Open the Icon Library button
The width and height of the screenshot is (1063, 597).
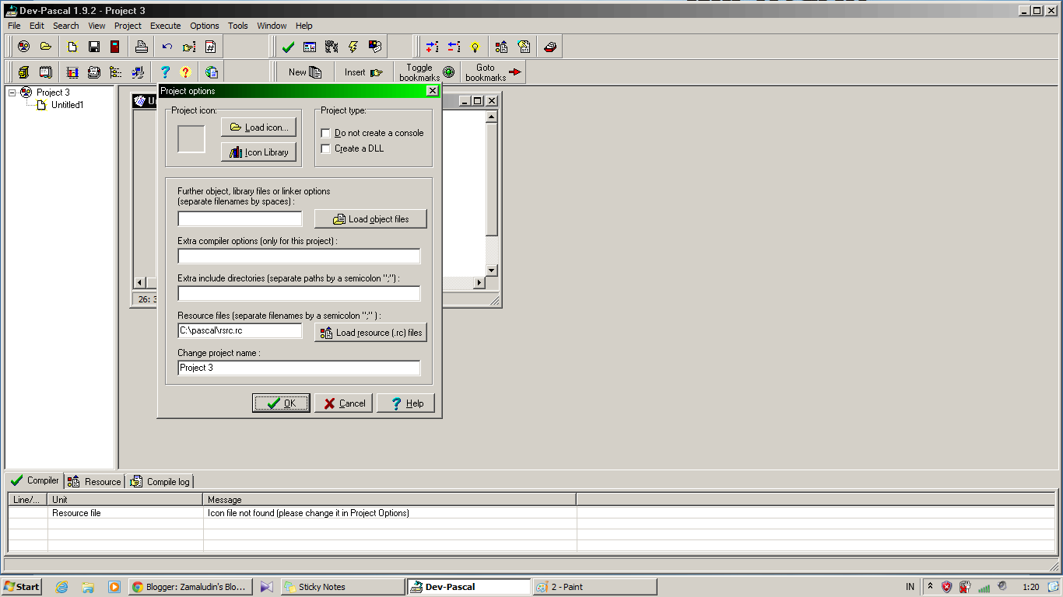tap(258, 152)
